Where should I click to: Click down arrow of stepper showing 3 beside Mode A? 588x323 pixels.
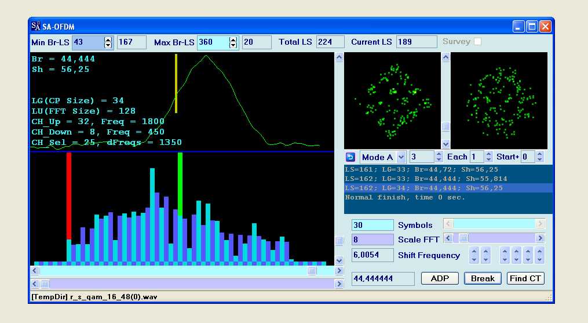[x=439, y=159]
